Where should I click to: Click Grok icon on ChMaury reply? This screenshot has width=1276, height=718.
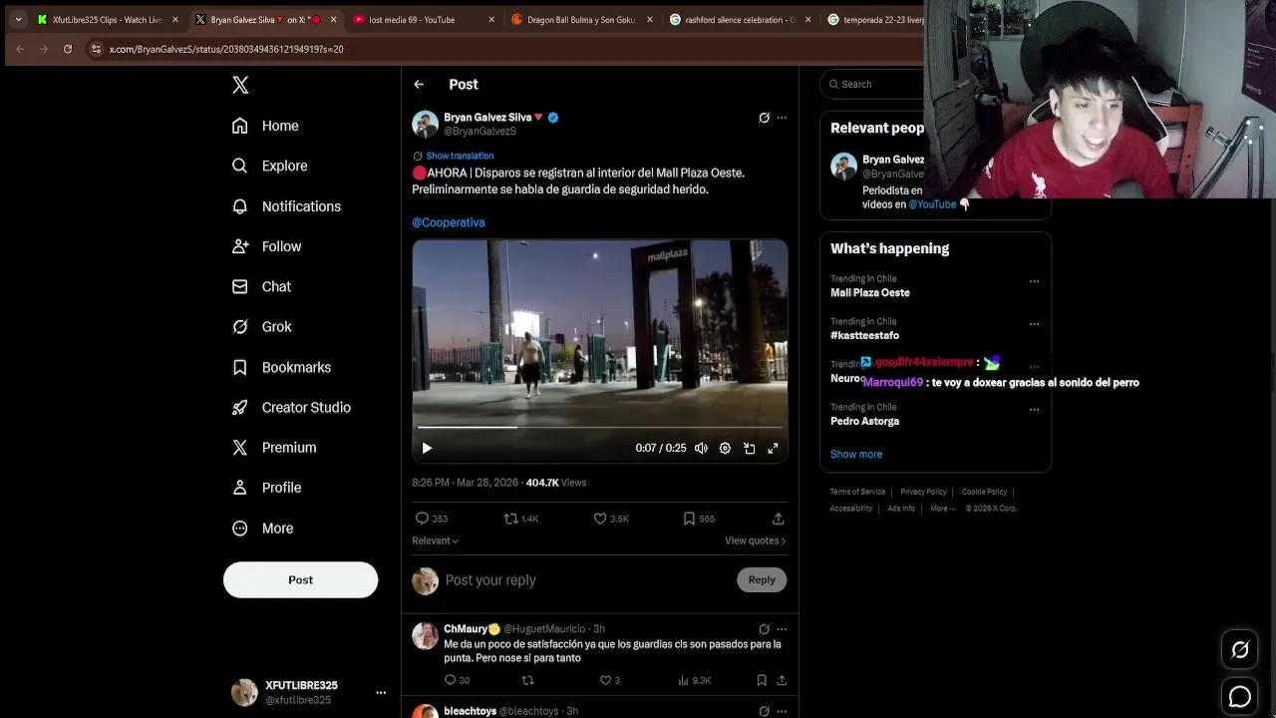(764, 629)
